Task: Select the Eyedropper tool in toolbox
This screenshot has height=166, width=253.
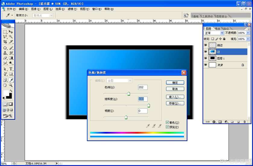Action: 11,80
